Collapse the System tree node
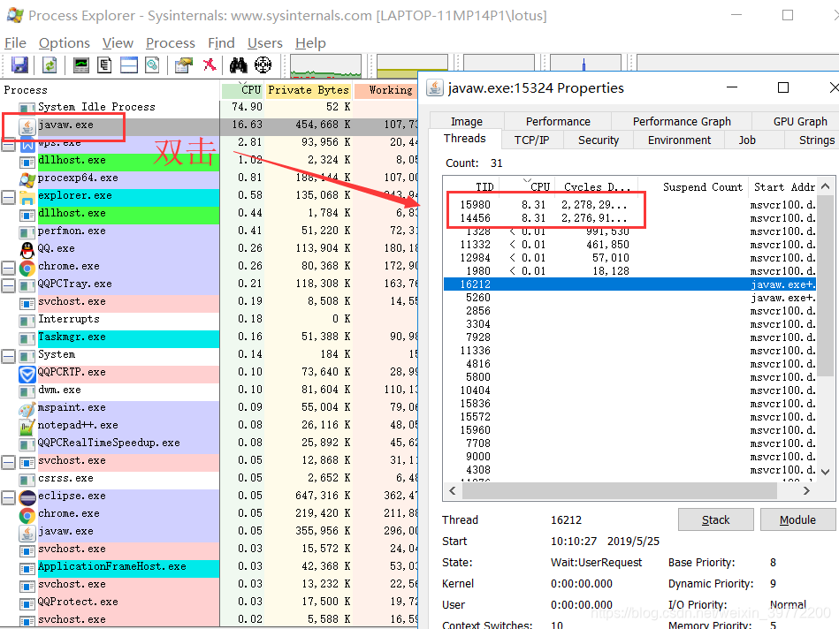839x629 pixels. tap(8, 356)
